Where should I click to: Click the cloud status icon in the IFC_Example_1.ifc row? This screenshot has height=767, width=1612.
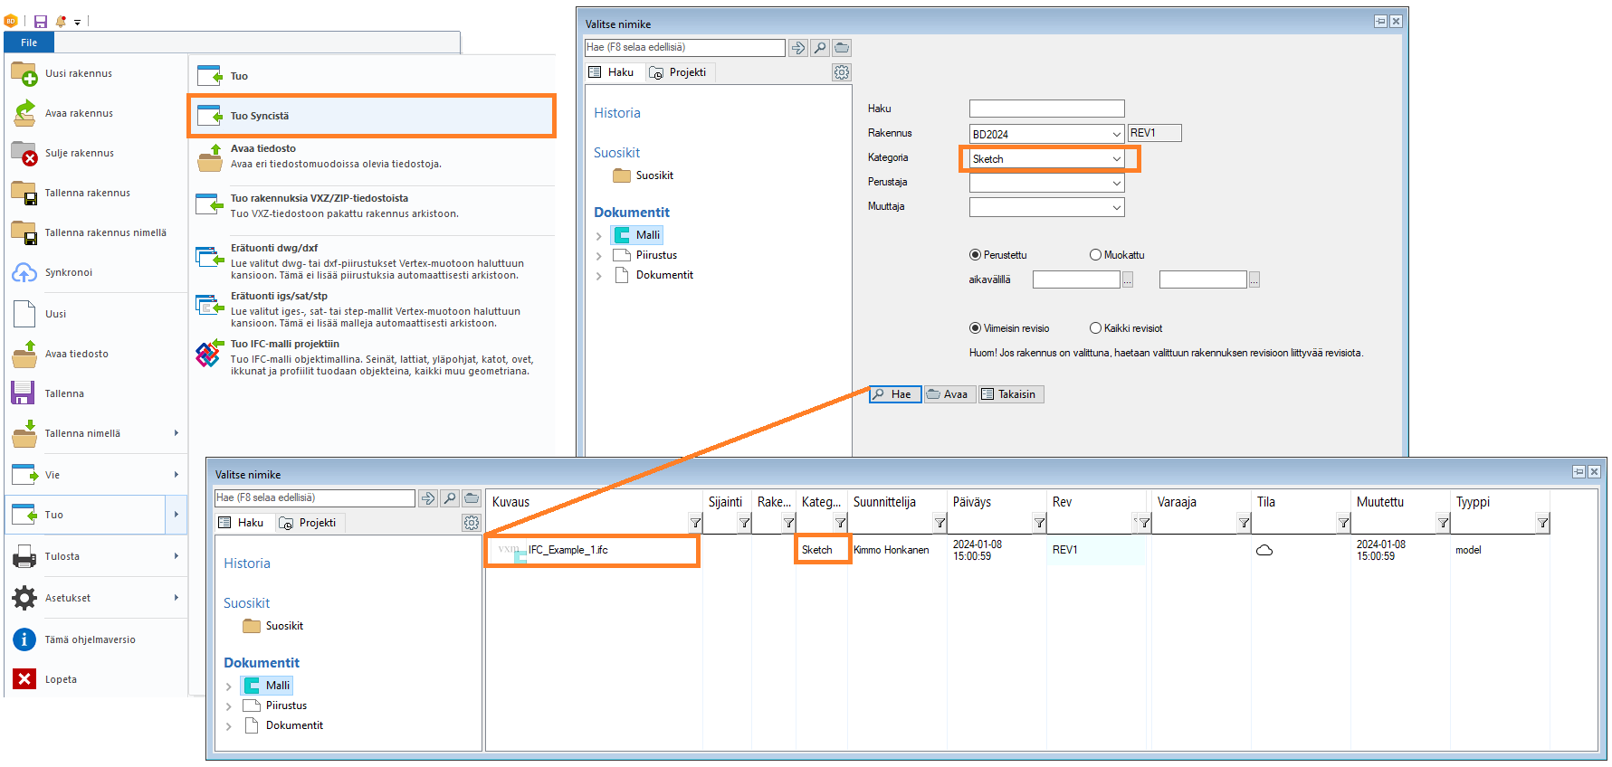click(x=1264, y=550)
